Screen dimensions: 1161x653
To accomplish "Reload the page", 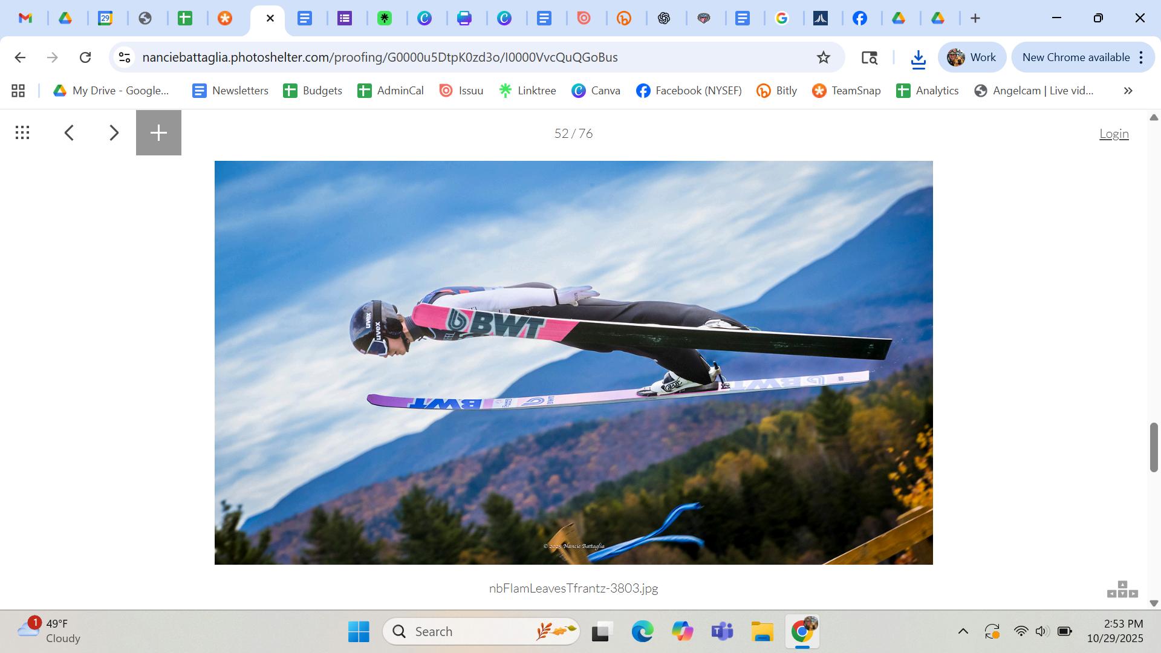I will [x=85, y=57].
